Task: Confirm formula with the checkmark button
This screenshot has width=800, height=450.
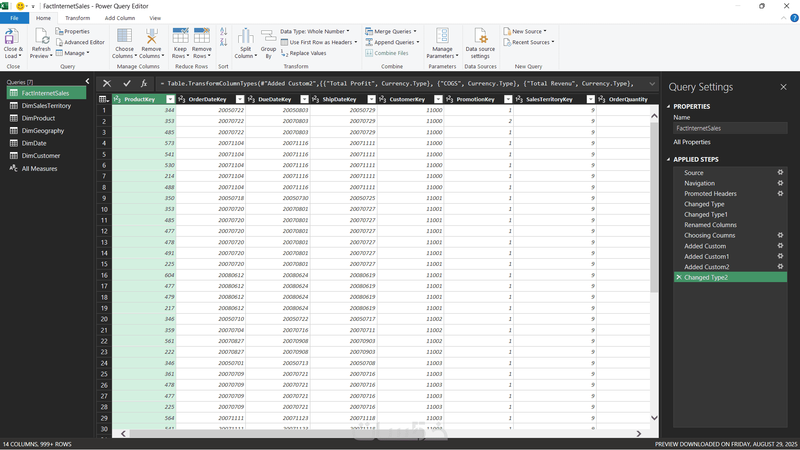Action: 127,83
